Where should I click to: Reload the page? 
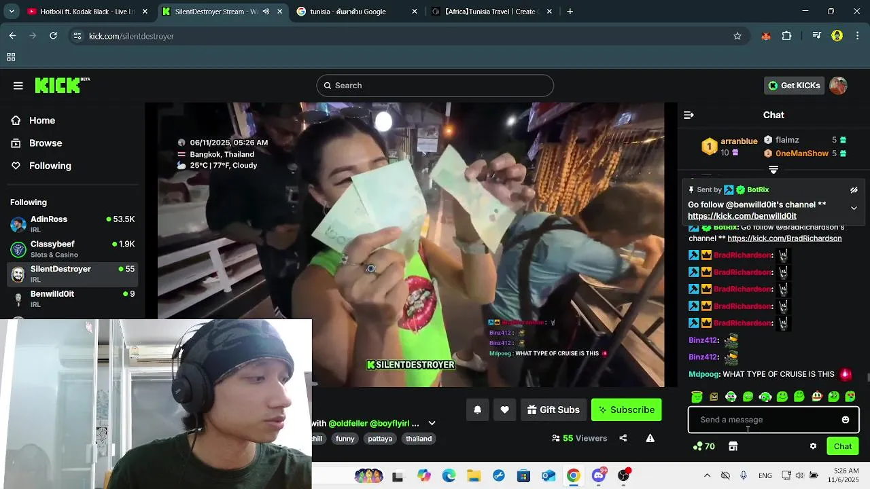tap(53, 36)
